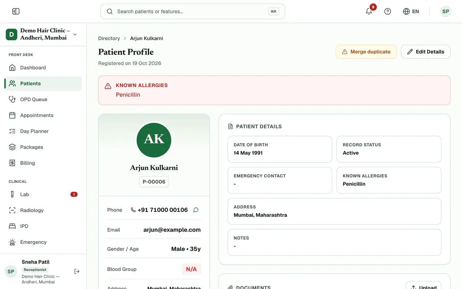Open Billing in sidebar
This screenshot has height=289, width=462.
click(x=43, y=163)
